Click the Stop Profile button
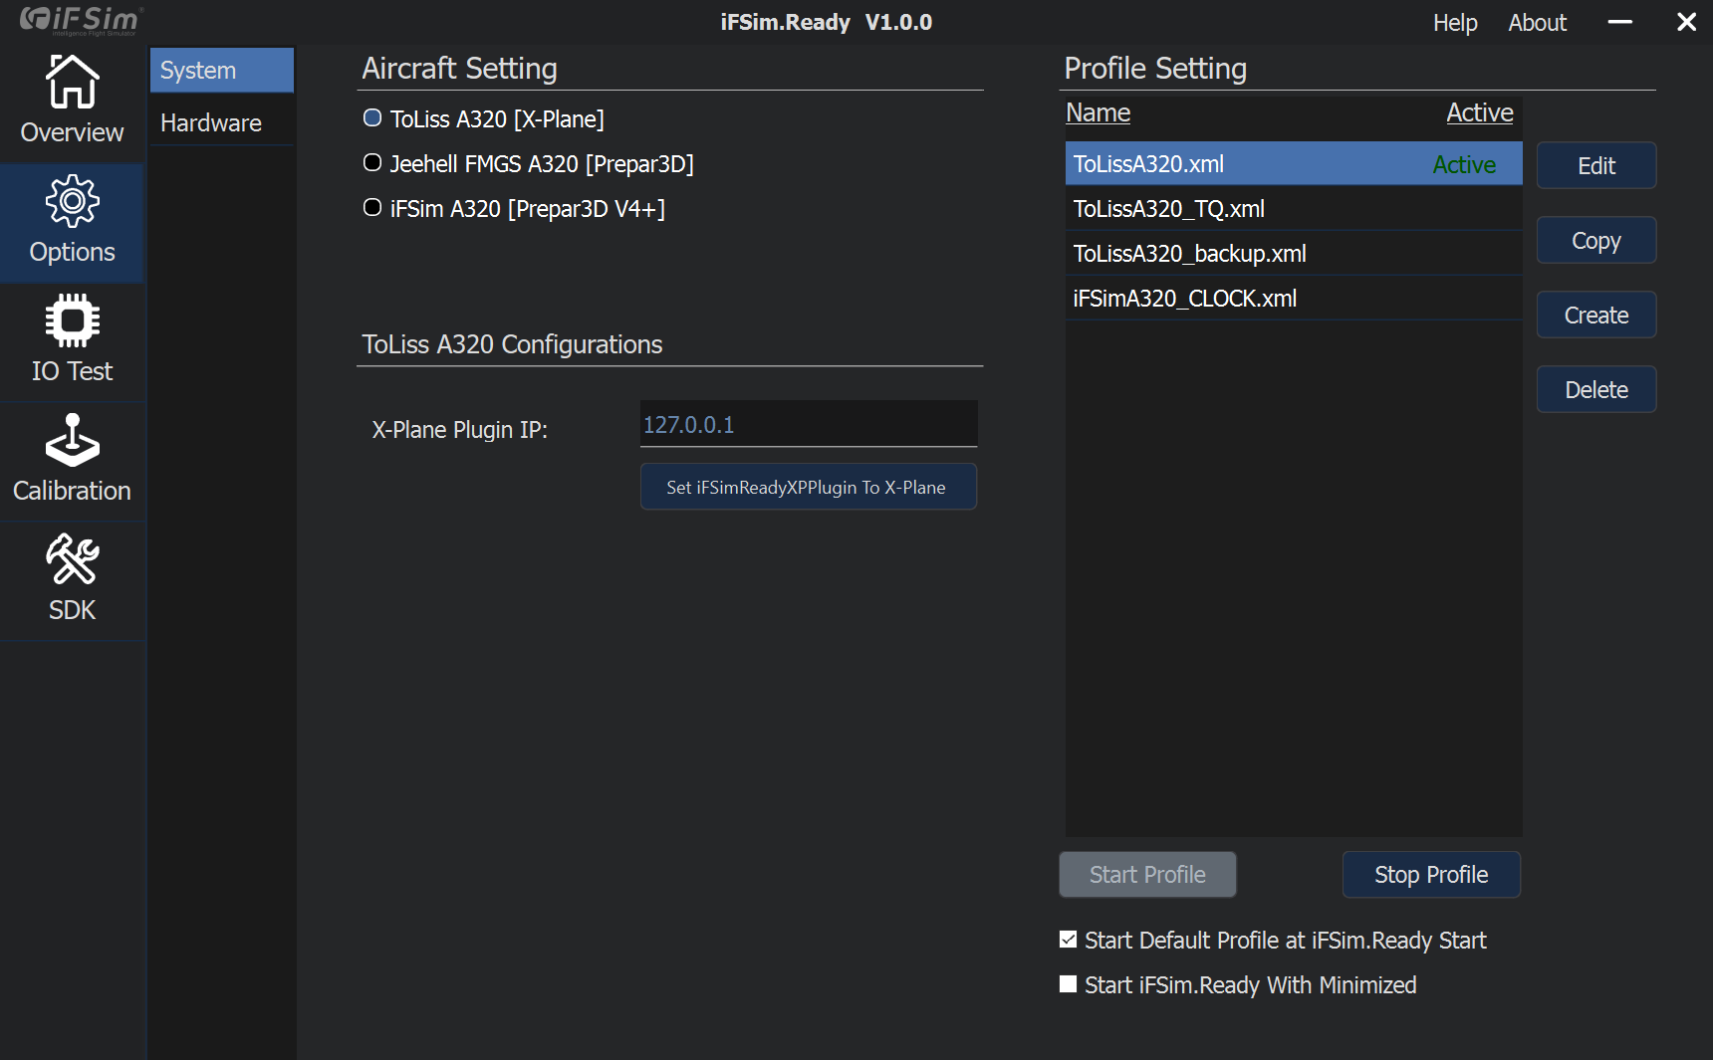1713x1060 pixels. coord(1430,875)
